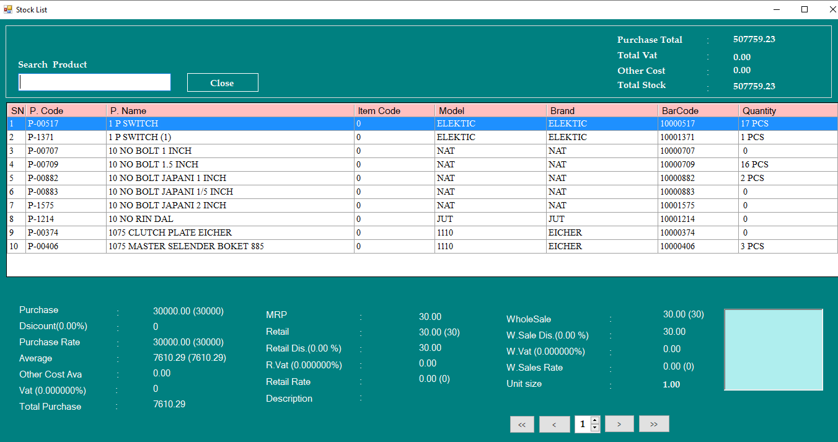Select the row for P-00517
838x442 pixels.
(422, 123)
